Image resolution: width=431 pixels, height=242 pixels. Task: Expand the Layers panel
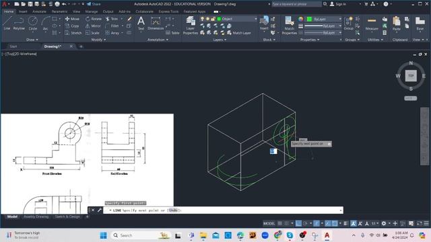pyautogui.click(x=220, y=40)
